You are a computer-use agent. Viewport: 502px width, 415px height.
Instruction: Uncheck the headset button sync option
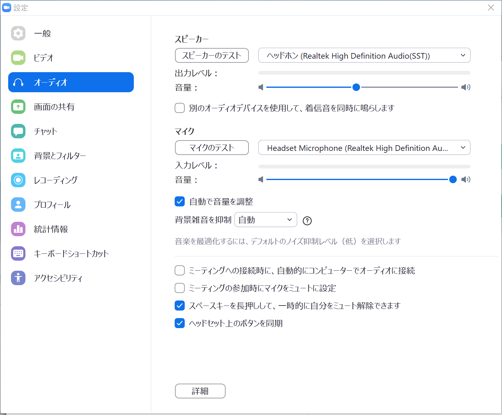tap(180, 323)
